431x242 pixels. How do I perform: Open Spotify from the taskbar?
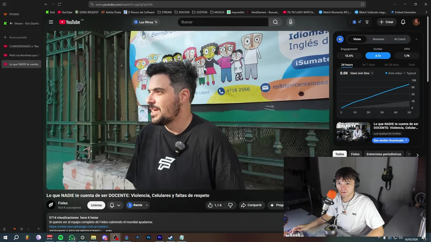point(61,238)
